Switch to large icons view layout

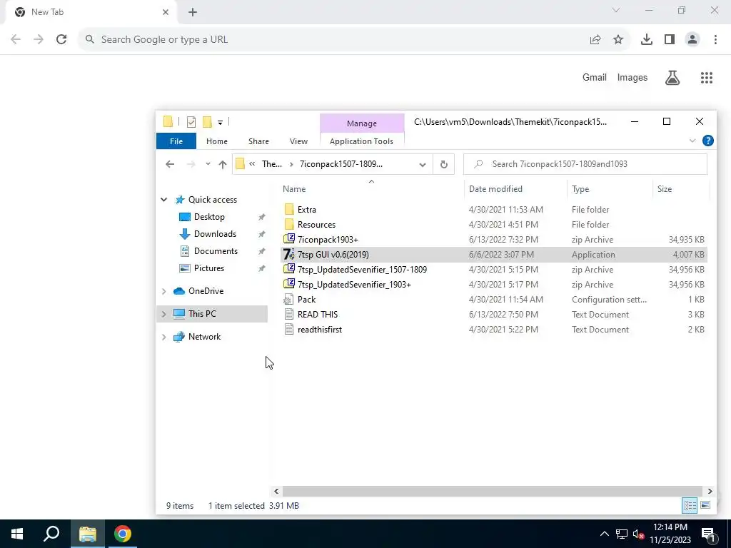tap(705, 505)
